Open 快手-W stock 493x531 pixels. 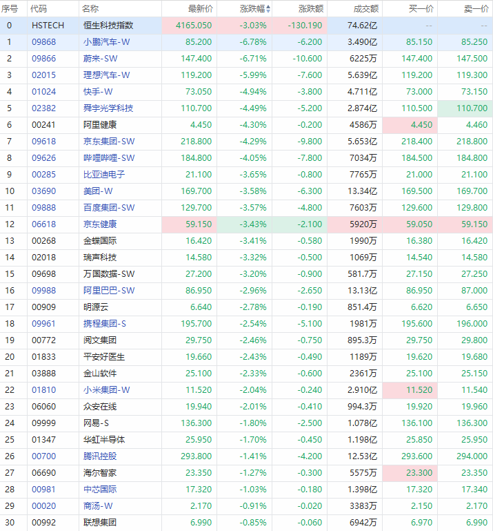click(x=98, y=92)
